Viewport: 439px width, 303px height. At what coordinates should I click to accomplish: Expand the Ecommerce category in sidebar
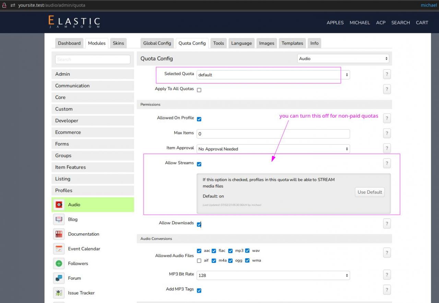[x=93, y=132]
